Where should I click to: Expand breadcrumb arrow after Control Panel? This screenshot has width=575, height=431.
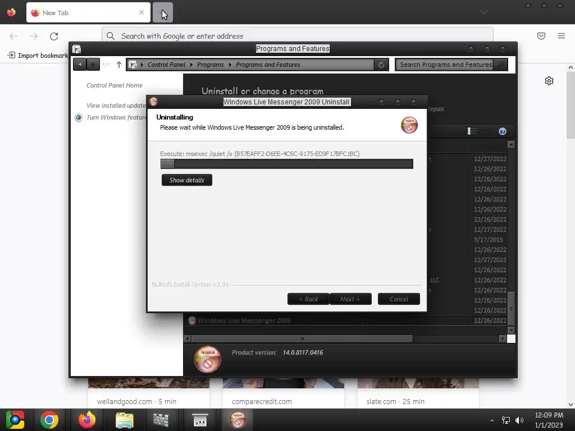tap(191, 65)
